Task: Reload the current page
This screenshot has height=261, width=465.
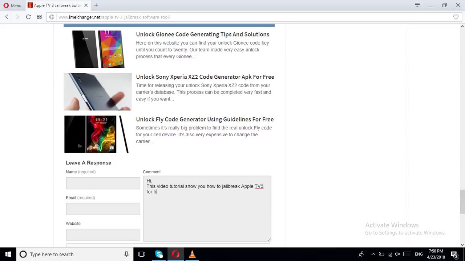Action: (28, 17)
